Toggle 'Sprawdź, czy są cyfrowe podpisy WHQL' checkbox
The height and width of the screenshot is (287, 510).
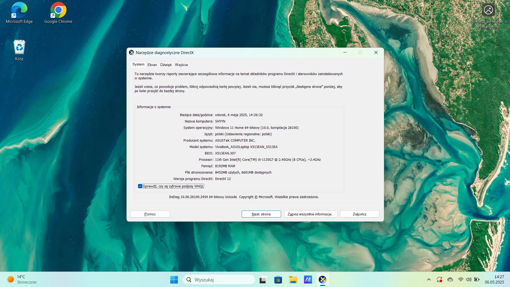140,186
